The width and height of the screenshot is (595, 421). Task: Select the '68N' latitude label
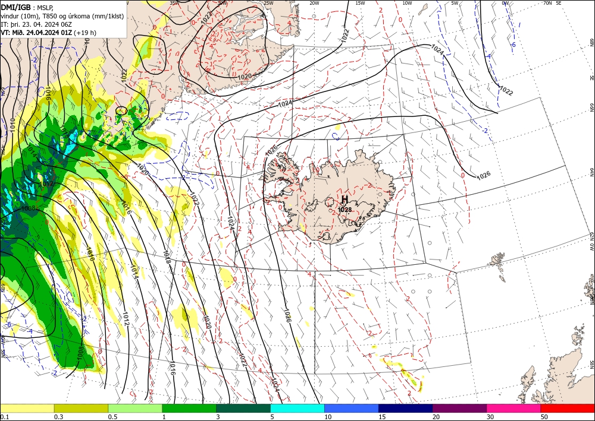pos(591,42)
